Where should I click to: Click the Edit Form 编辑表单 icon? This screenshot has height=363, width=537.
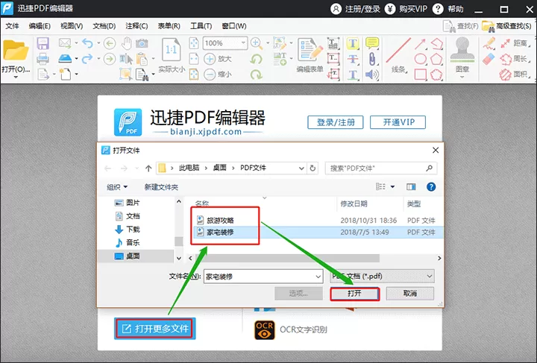click(x=310, y=50)
